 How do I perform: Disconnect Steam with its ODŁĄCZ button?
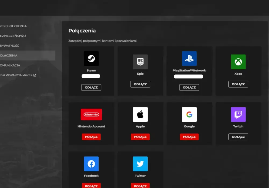(x=91, y=88)
